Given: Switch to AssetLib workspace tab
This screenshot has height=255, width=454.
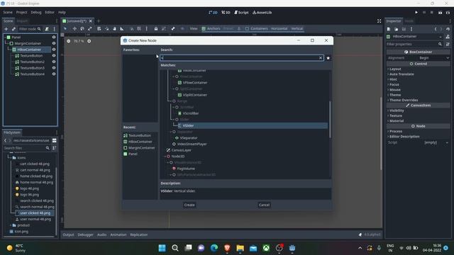Looking at the screenshot, I should [x=262, y=13].
